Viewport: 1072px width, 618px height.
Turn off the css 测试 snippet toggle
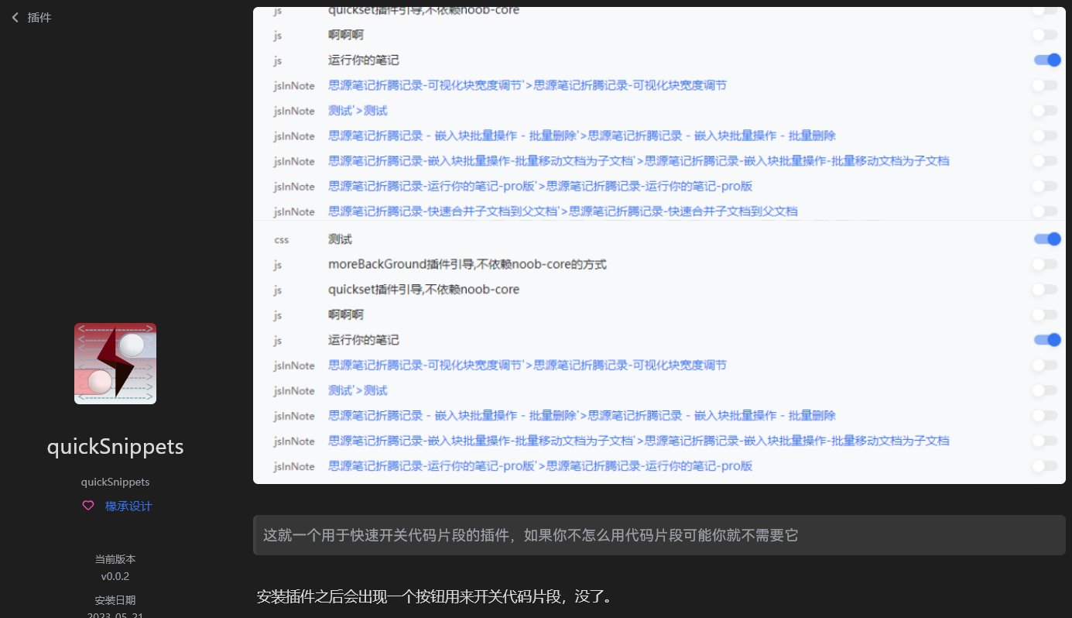1046,239
